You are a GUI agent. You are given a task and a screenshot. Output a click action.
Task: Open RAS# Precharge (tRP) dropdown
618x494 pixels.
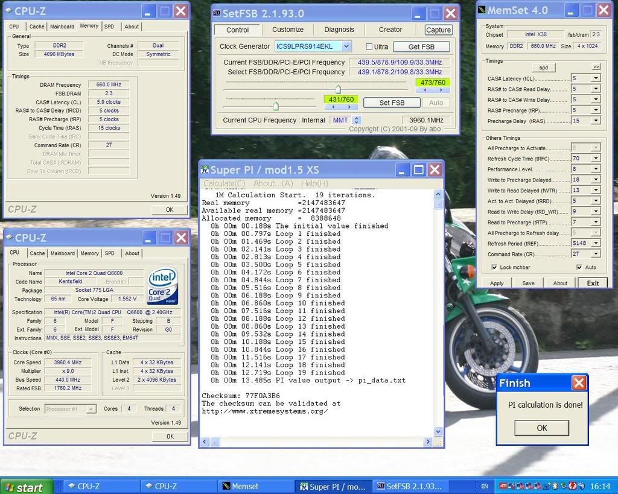(x=596, y=110)
